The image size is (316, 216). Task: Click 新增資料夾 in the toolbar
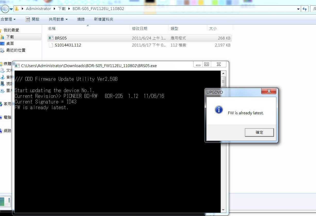coord(104,19)
